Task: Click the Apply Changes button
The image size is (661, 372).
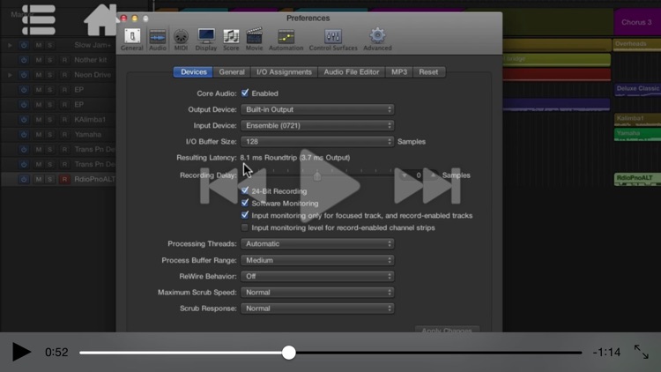Action: tap(447, 330)
